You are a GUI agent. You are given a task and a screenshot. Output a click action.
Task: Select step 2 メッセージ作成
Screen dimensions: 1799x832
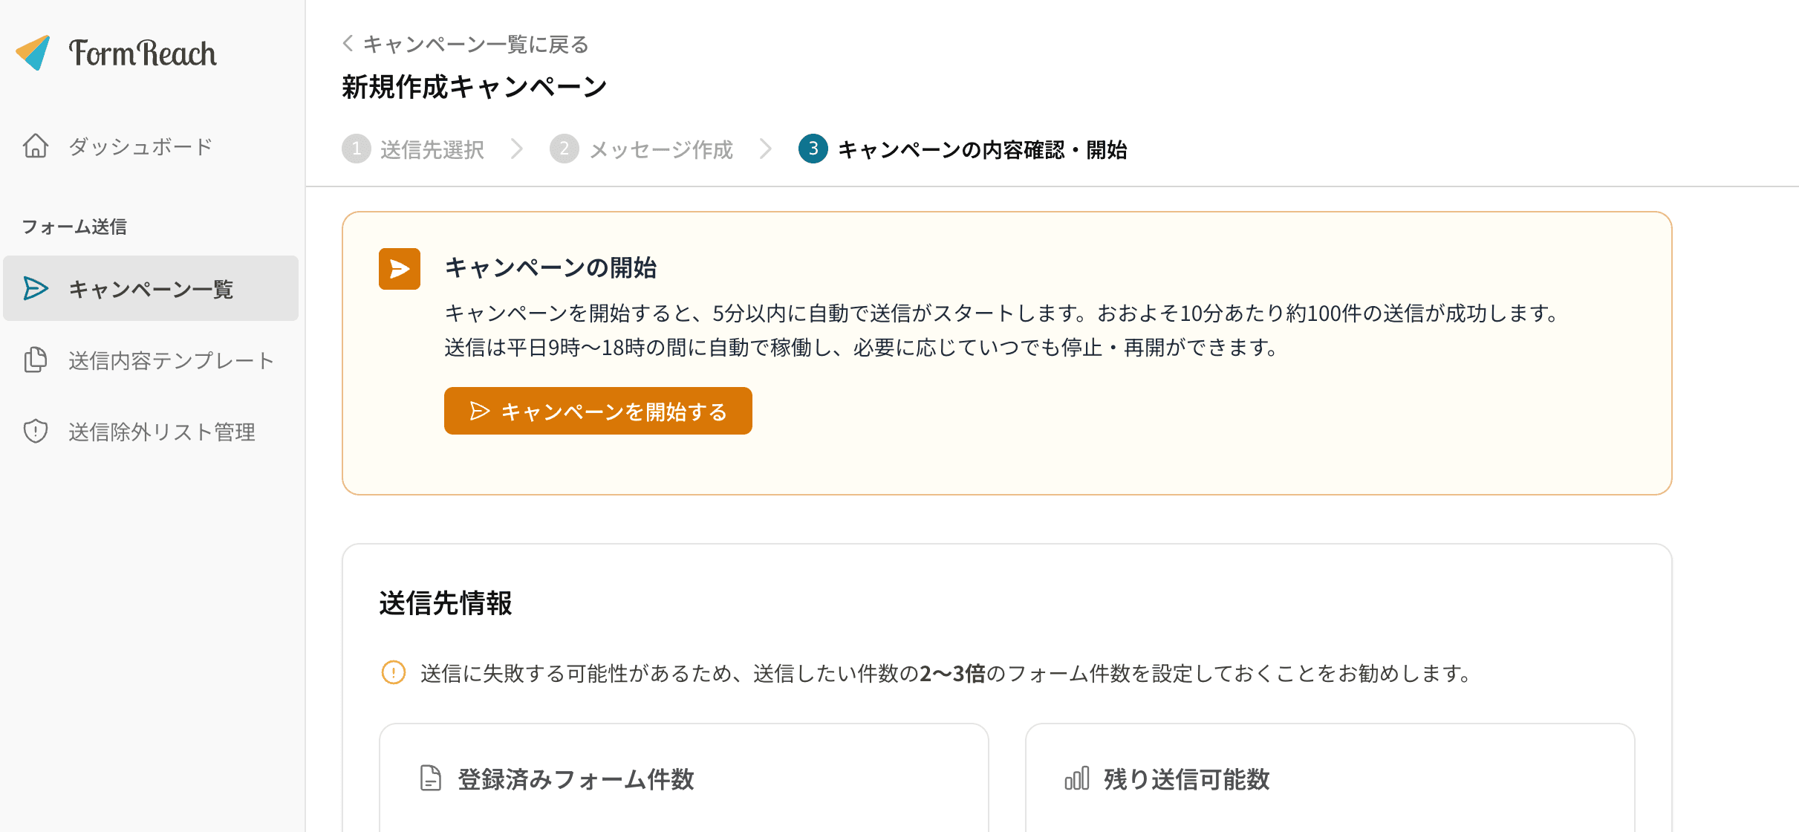pyautogui.click(x=642, y=149)
